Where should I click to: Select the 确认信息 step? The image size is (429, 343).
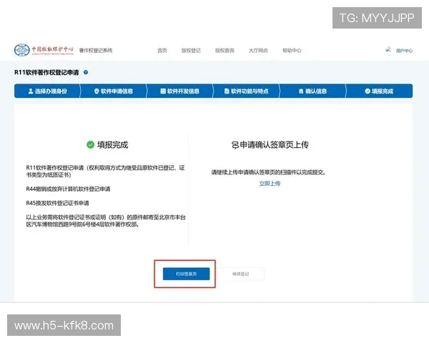312,91
